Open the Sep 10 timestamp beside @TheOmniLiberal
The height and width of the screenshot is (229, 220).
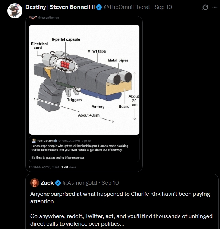click(163, 7)
